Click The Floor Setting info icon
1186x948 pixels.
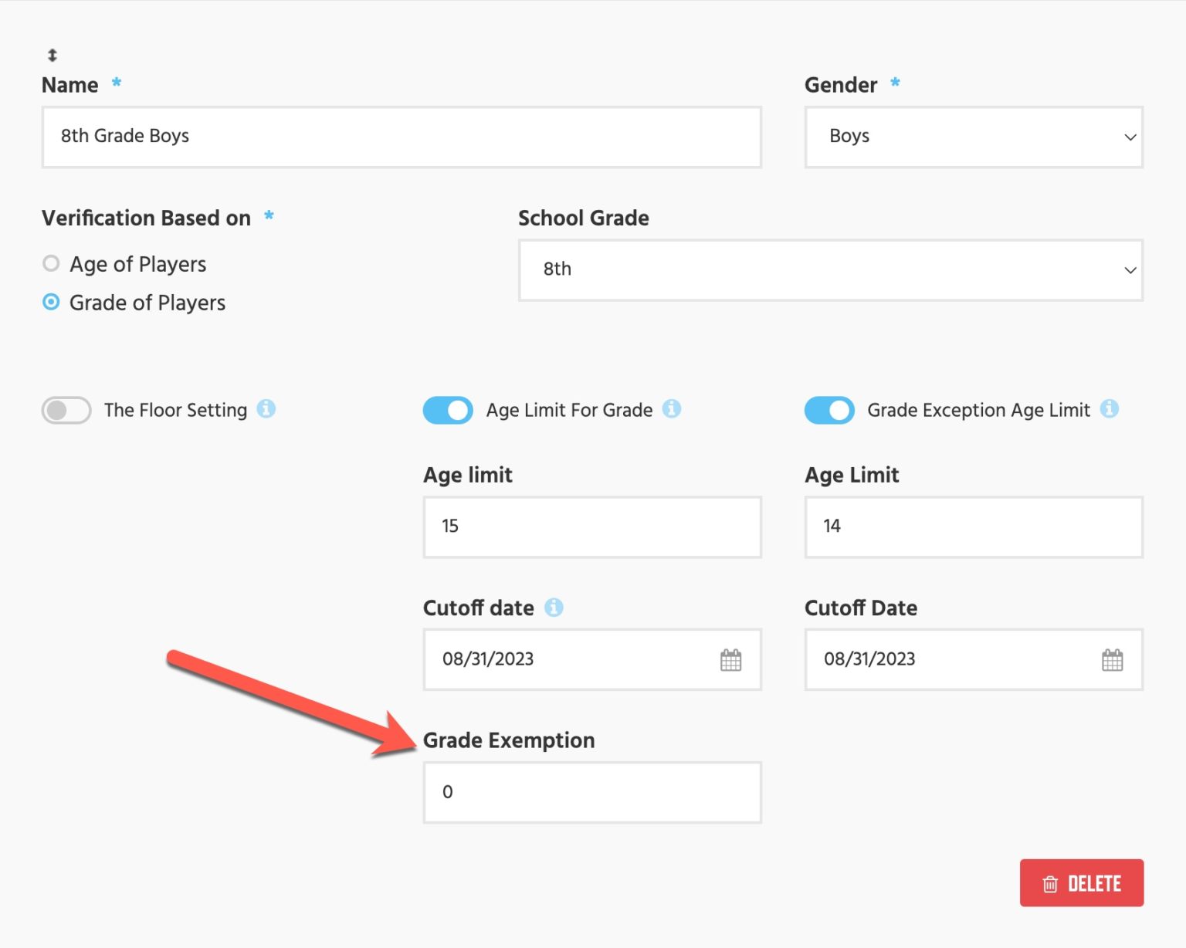[x=266, y=408]
